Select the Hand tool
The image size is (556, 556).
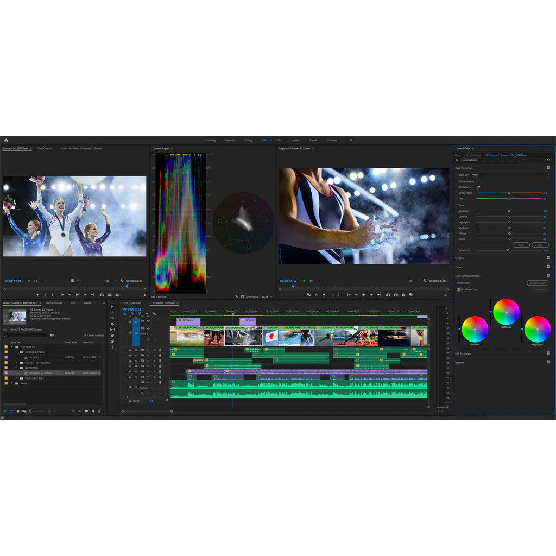coord(112,342)
